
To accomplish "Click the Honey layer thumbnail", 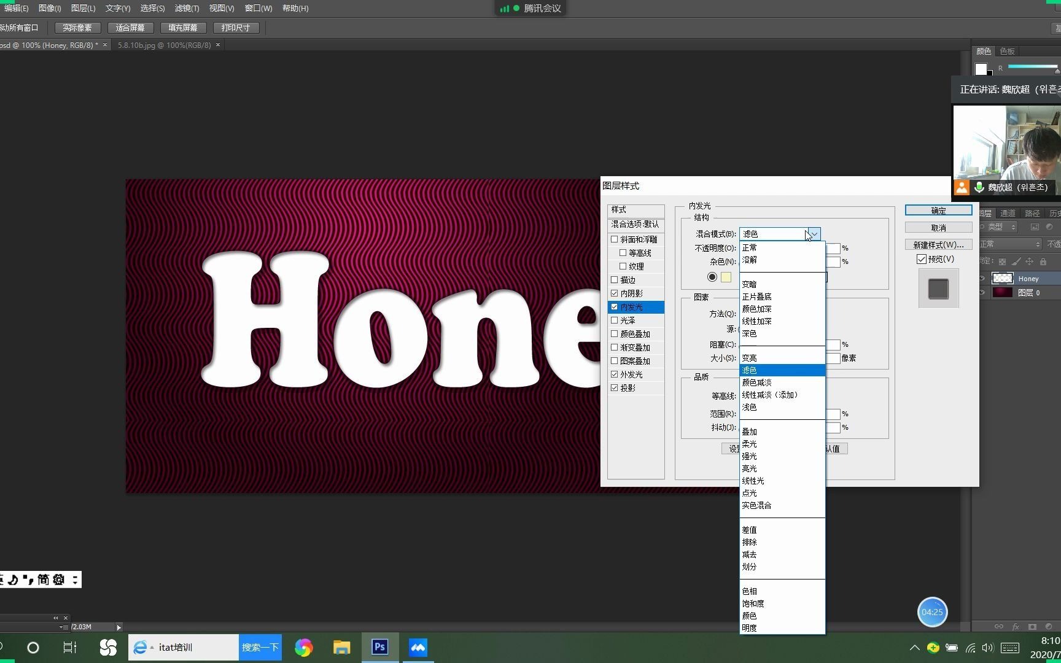I will (1003, 278).
